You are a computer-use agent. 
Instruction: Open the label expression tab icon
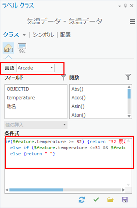pos(8,48)
